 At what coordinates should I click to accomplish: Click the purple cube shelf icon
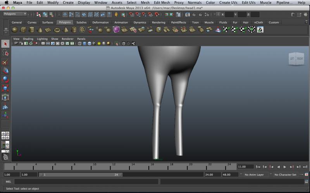click(x=116, y=30)
